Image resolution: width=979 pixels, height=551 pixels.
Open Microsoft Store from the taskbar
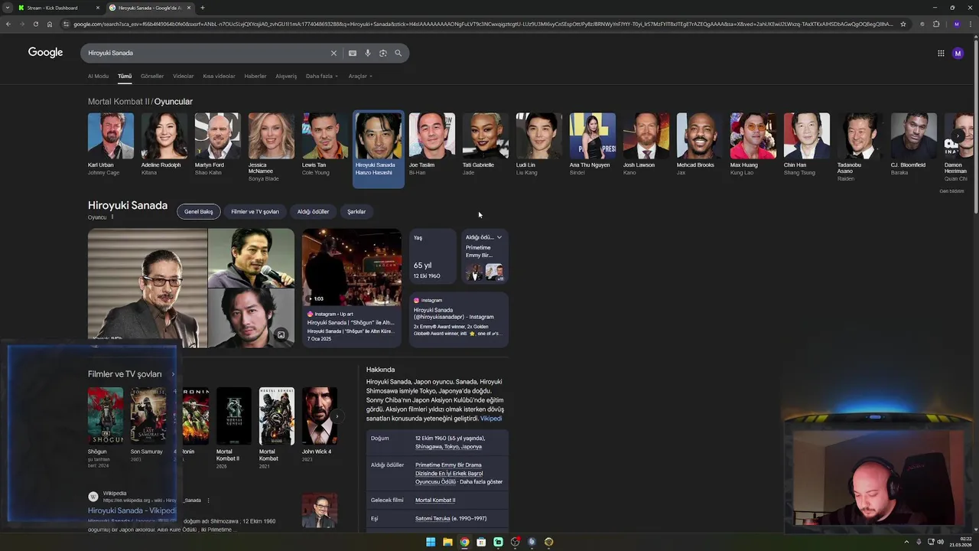pyautogui.click(x=481, y=542)
